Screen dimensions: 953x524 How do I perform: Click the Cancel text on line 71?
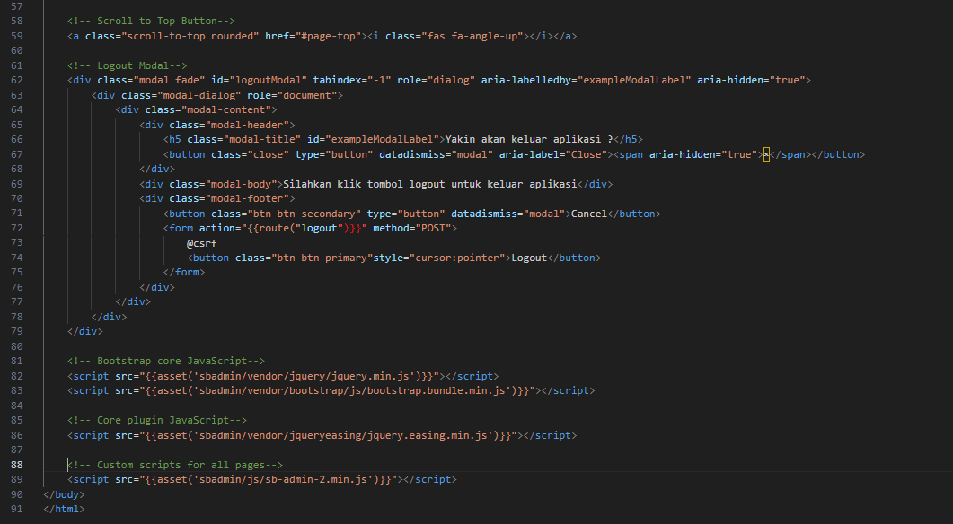point(589,214)
